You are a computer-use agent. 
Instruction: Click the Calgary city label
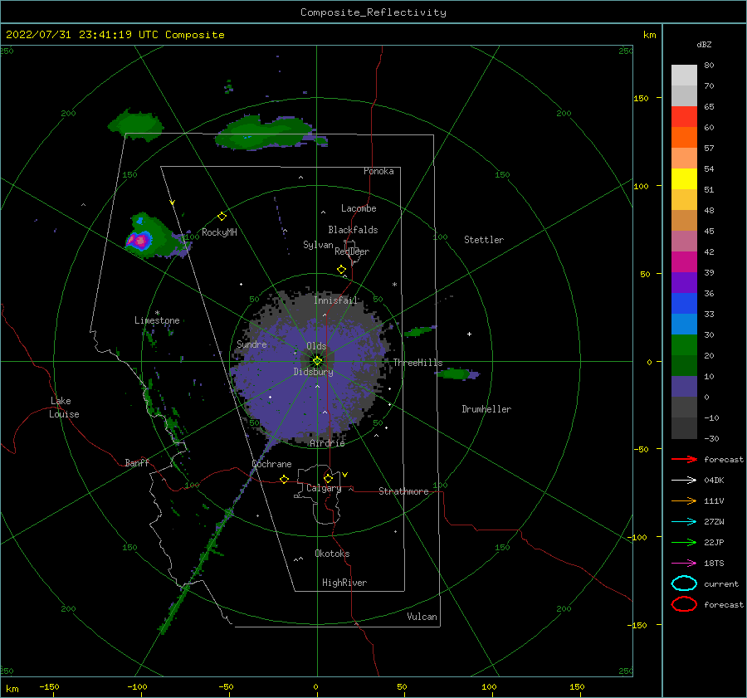coord(324,488)
